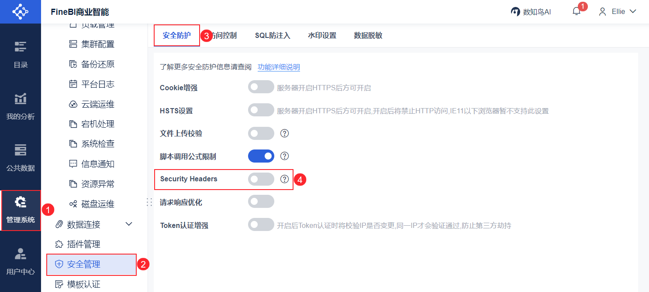Screen dimensions: 649x292
Task: Click the sidebar resize drag handle
Action: pos(149,202)
